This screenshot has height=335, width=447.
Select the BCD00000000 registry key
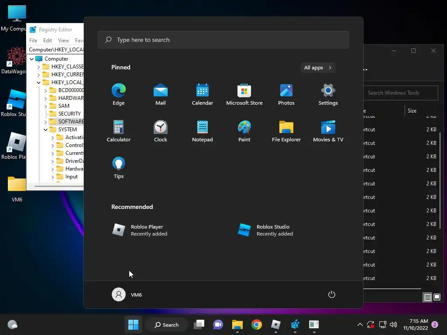(x=71, y=90)
